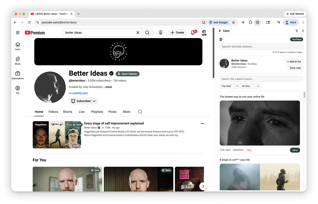Click the Search this creator's posts field
This screenshot has height=204, width=318.
click(261, 79)
